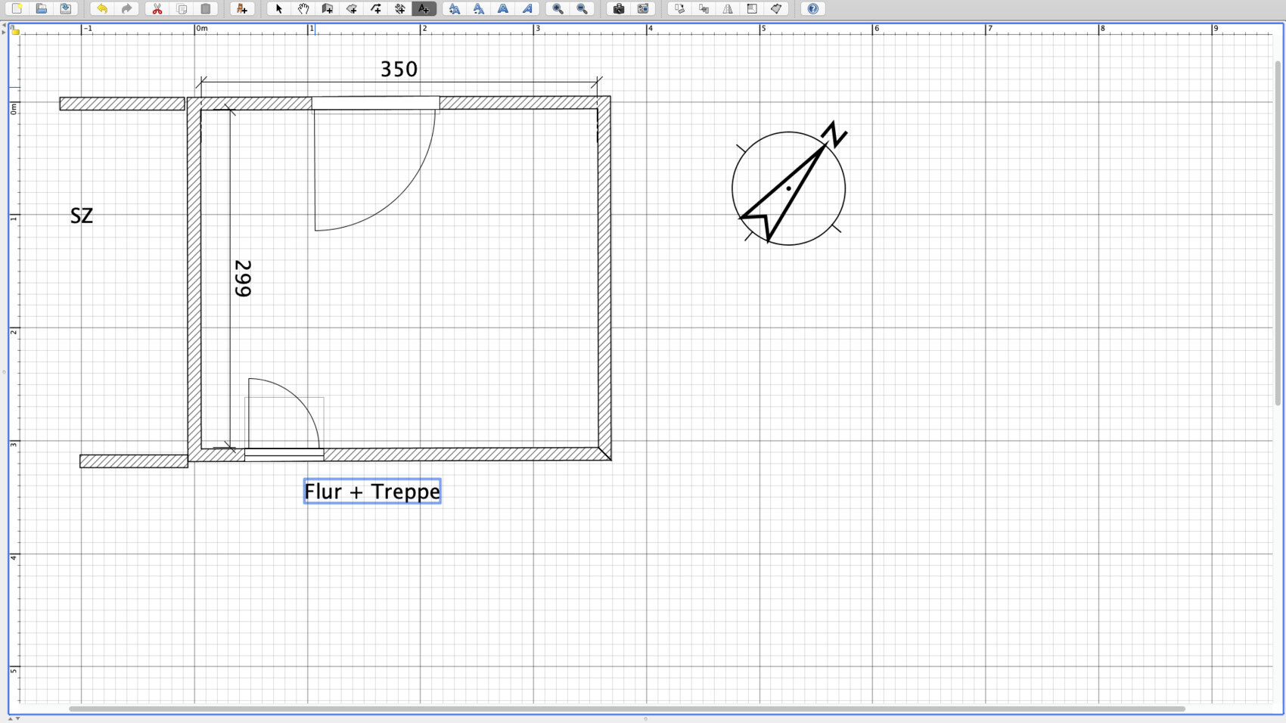The image size is (1286, 723).
Task: Click the compass rose on the plan
Action: (788, 188)
